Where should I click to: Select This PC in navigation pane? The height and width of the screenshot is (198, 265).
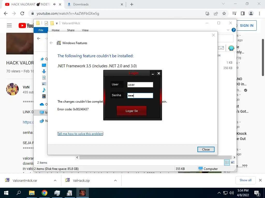coord(42,112)
